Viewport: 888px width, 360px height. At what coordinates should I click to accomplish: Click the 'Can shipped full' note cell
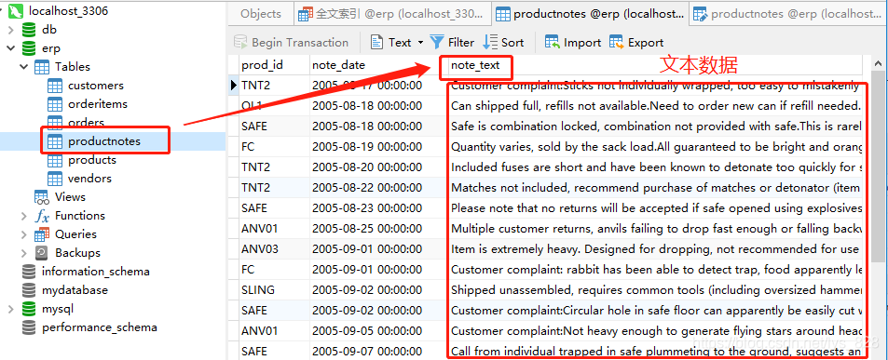(x=656, y=106)
